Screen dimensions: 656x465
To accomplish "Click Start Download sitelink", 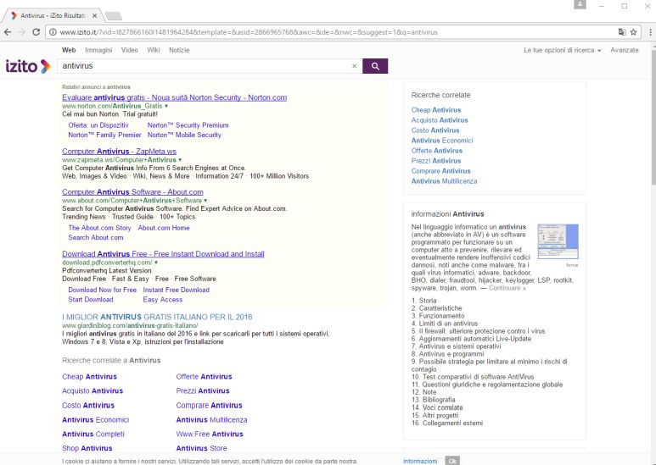I will pos(91,300).
